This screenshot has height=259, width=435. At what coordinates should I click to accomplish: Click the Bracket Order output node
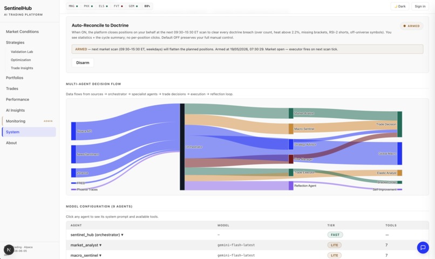pos(400,182)
